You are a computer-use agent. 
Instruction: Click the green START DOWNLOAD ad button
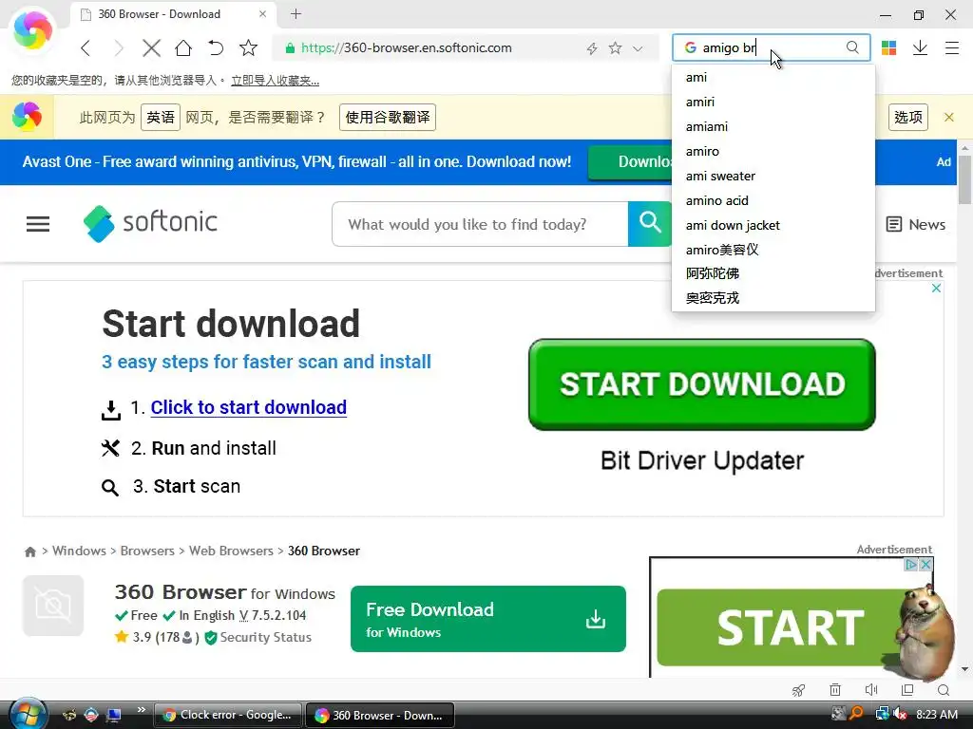click(702, 384)
